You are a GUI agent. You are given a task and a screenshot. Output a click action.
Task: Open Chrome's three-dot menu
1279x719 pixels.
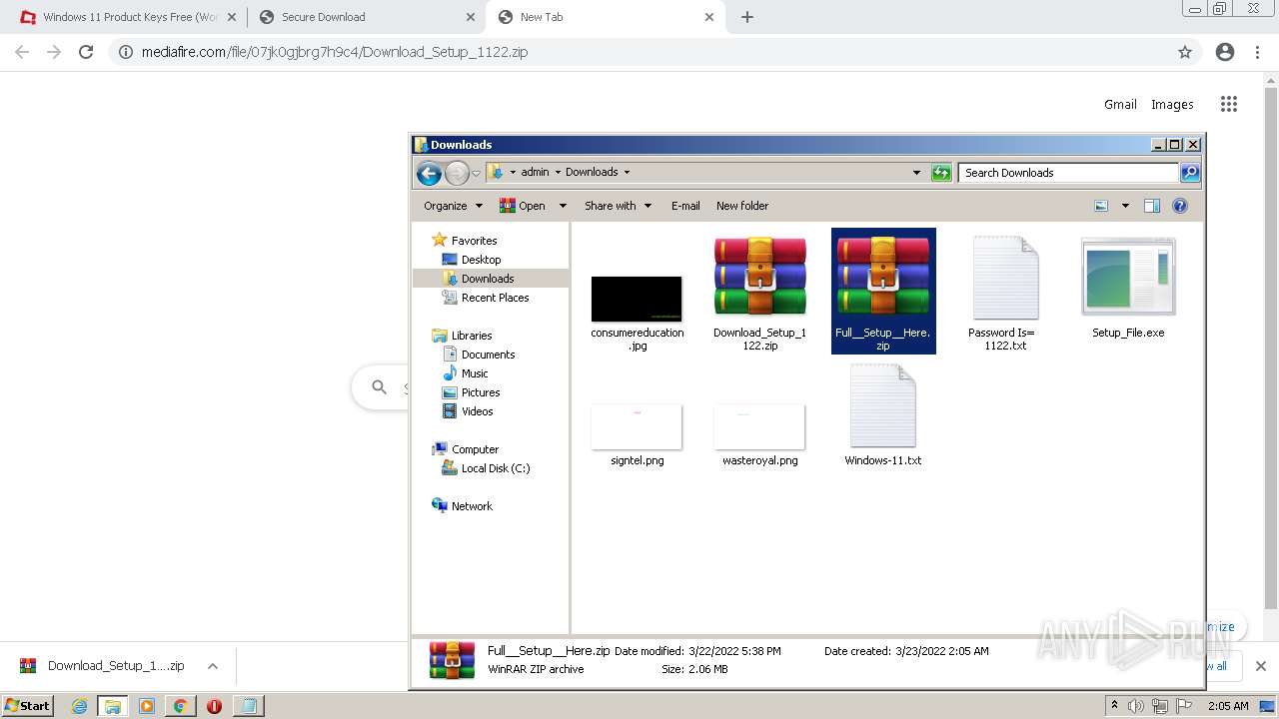pos(1258,52)
